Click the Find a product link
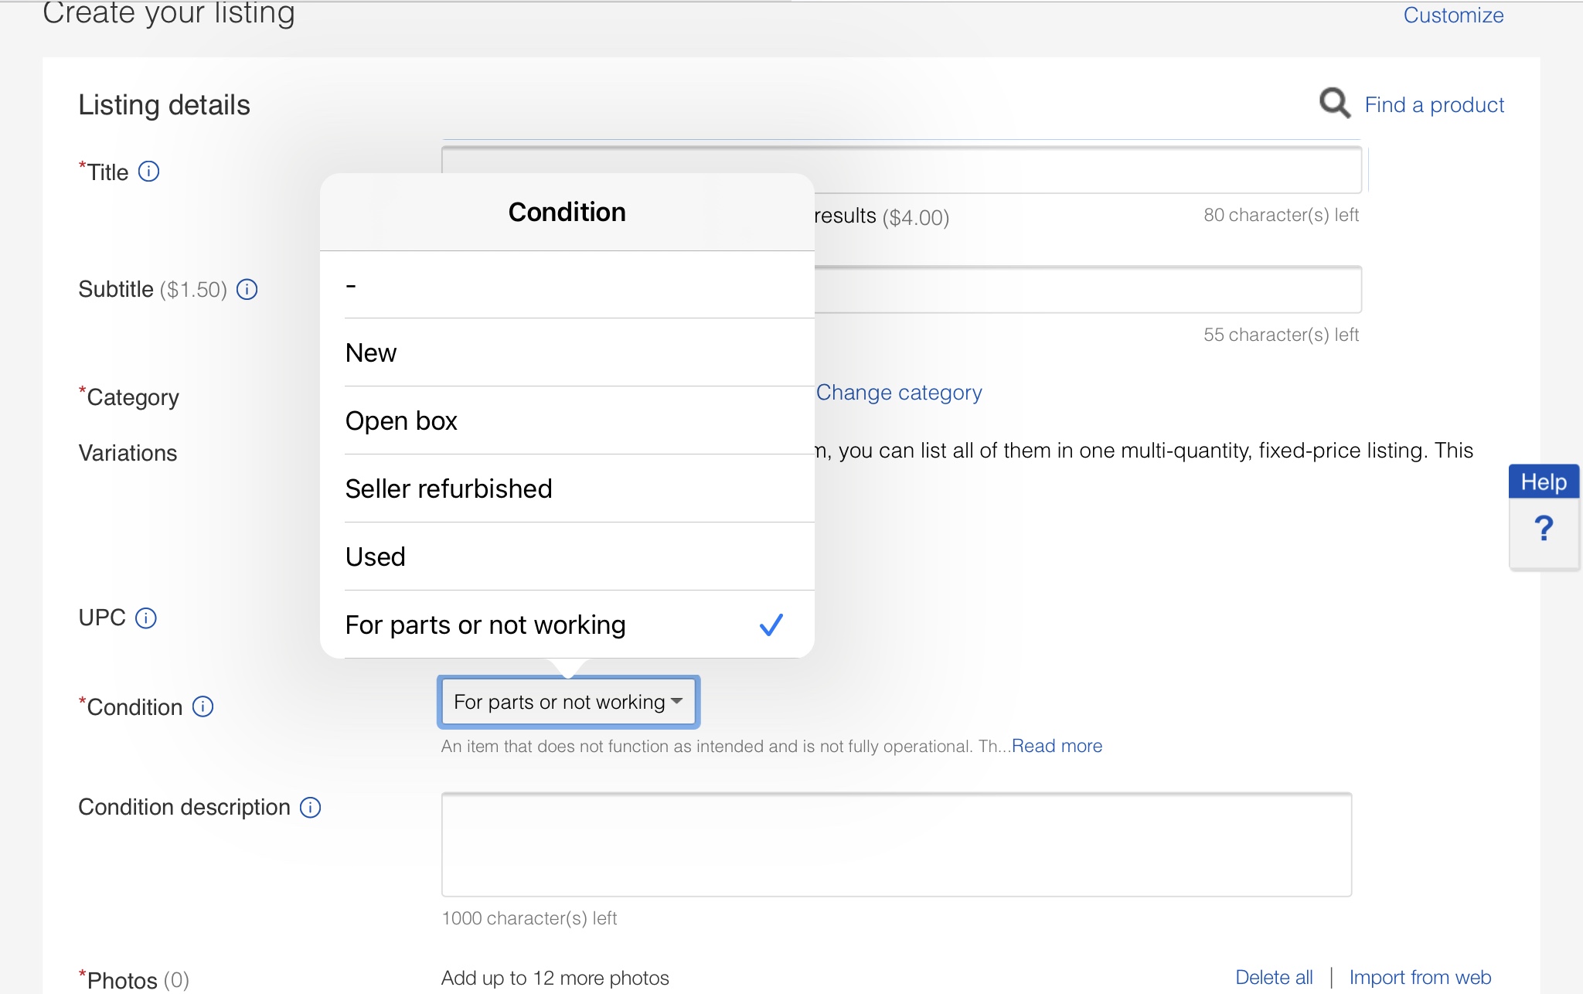 point(1434,105)
